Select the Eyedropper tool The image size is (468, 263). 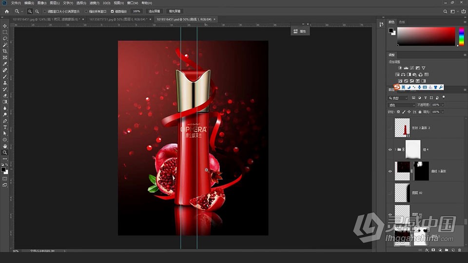(x=5, y=64)
